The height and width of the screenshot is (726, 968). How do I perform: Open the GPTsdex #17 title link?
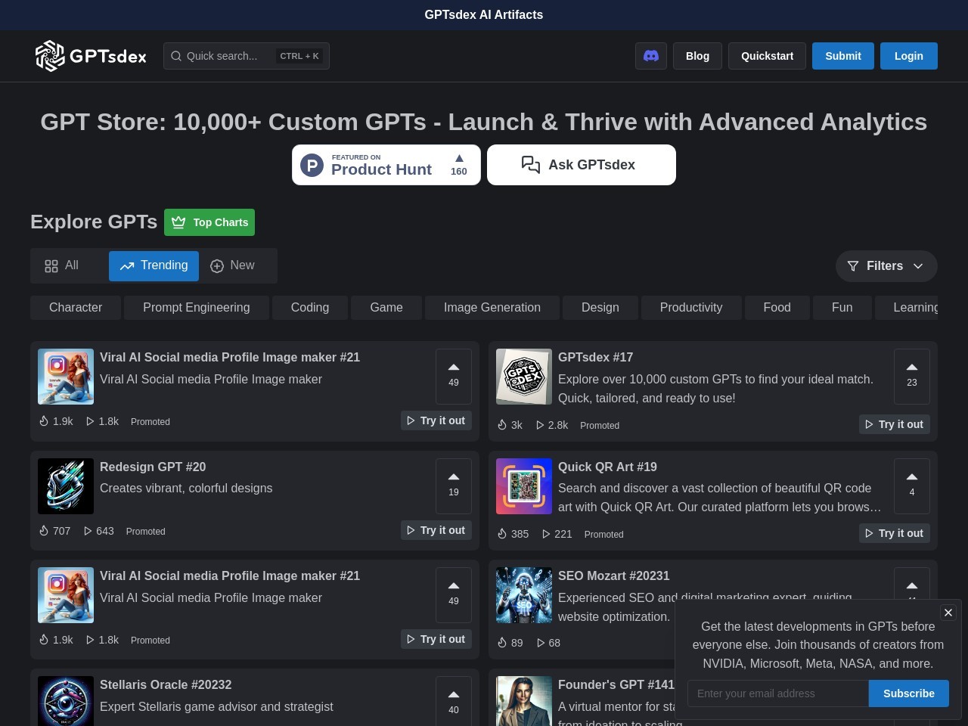pos(596,357)
